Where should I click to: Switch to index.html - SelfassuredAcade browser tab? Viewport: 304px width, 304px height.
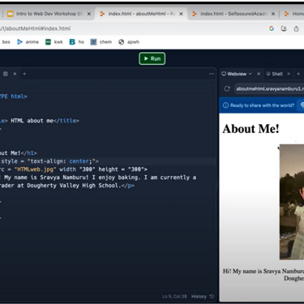pos(233,14)
